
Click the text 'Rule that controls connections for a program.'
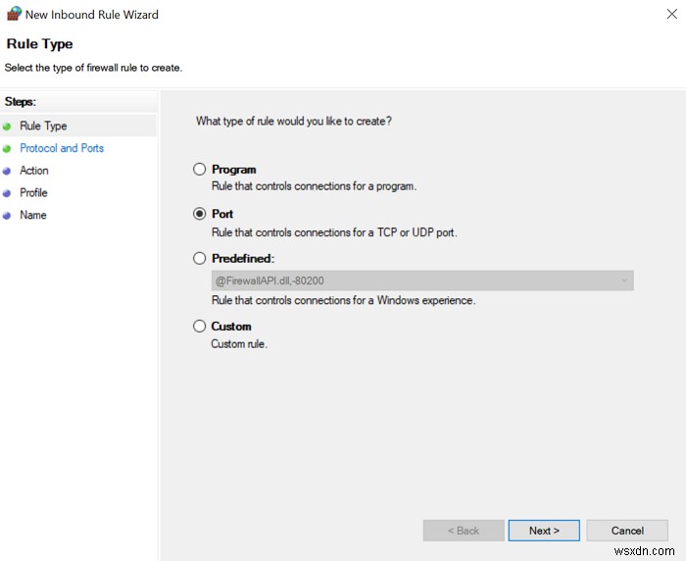[x=315, y=186]
